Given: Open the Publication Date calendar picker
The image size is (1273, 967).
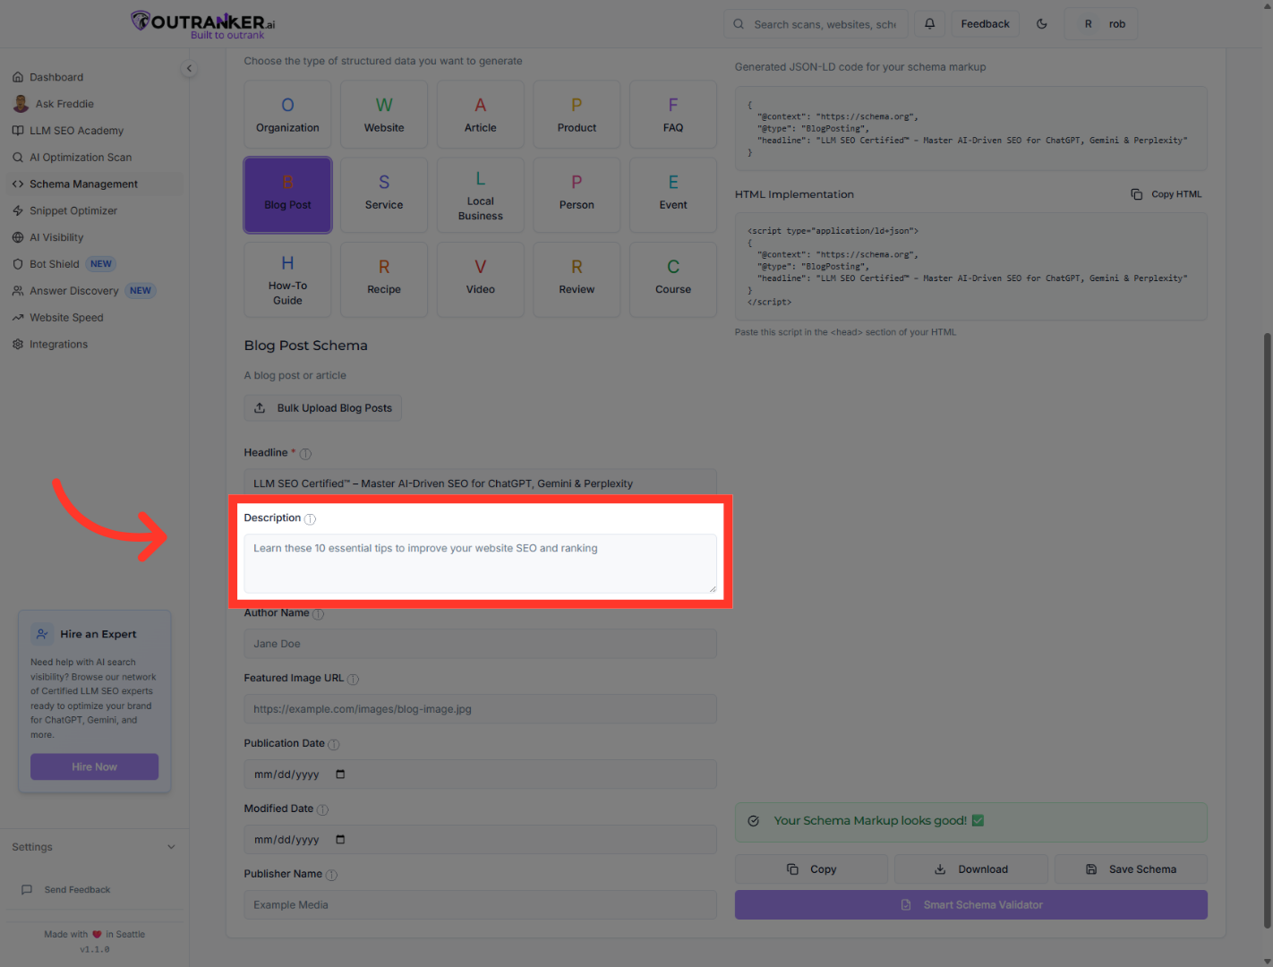Looking at the screenshot, I should (340, 774).
